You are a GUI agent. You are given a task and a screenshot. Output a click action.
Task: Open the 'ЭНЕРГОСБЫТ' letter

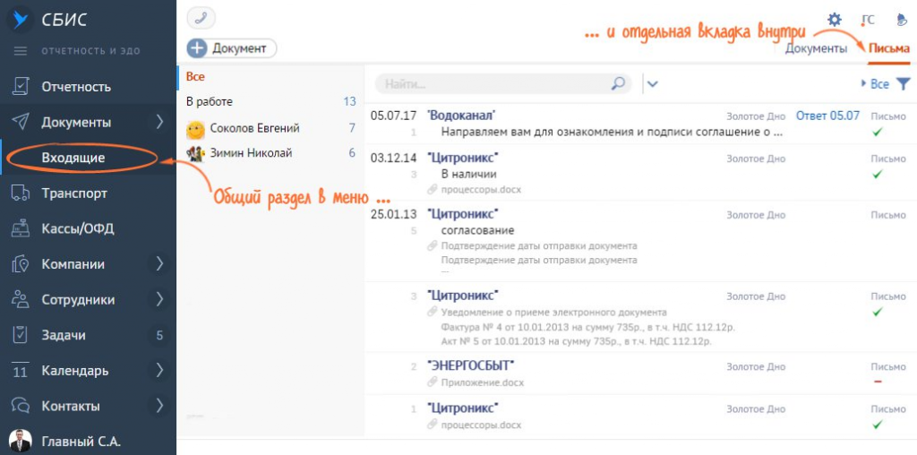point(470,365)
